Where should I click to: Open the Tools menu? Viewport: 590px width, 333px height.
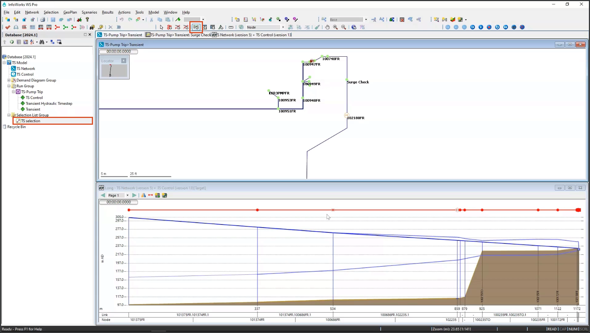(x=139, y=12)
